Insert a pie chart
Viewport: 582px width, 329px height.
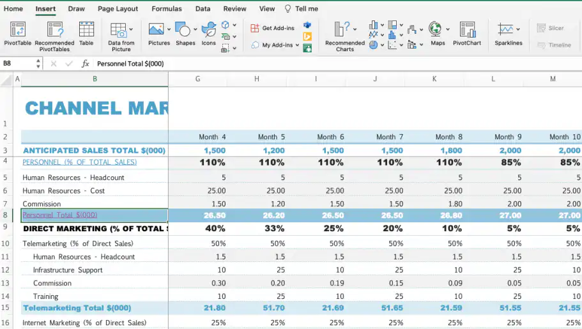tap(373, 45)
